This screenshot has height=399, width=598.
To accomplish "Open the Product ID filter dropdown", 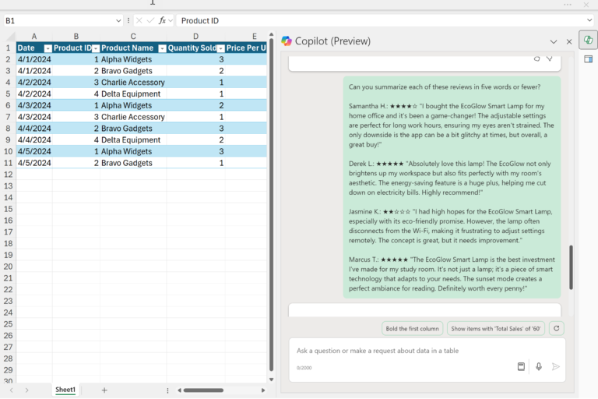I will tap(96, 48).
